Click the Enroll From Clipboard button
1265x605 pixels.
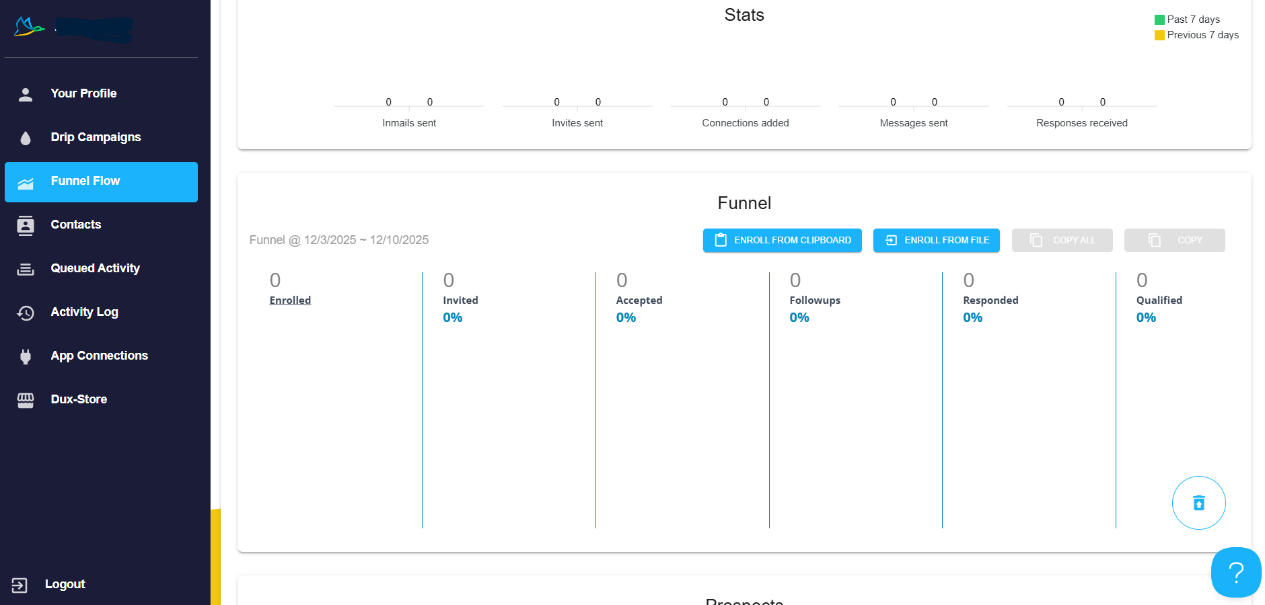(x=782, y=240)
